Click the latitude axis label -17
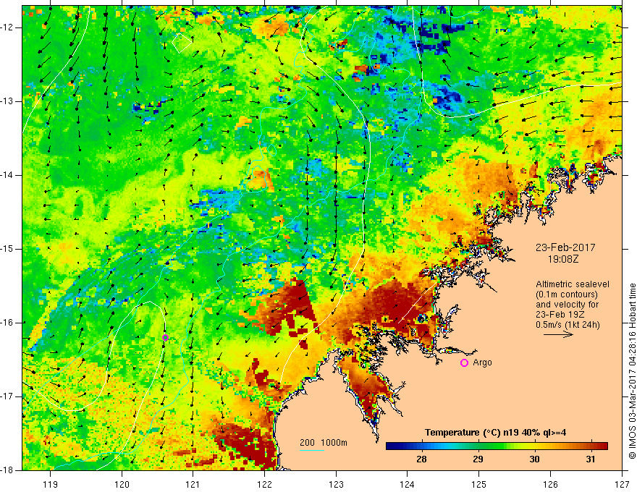 pos(7,396)
